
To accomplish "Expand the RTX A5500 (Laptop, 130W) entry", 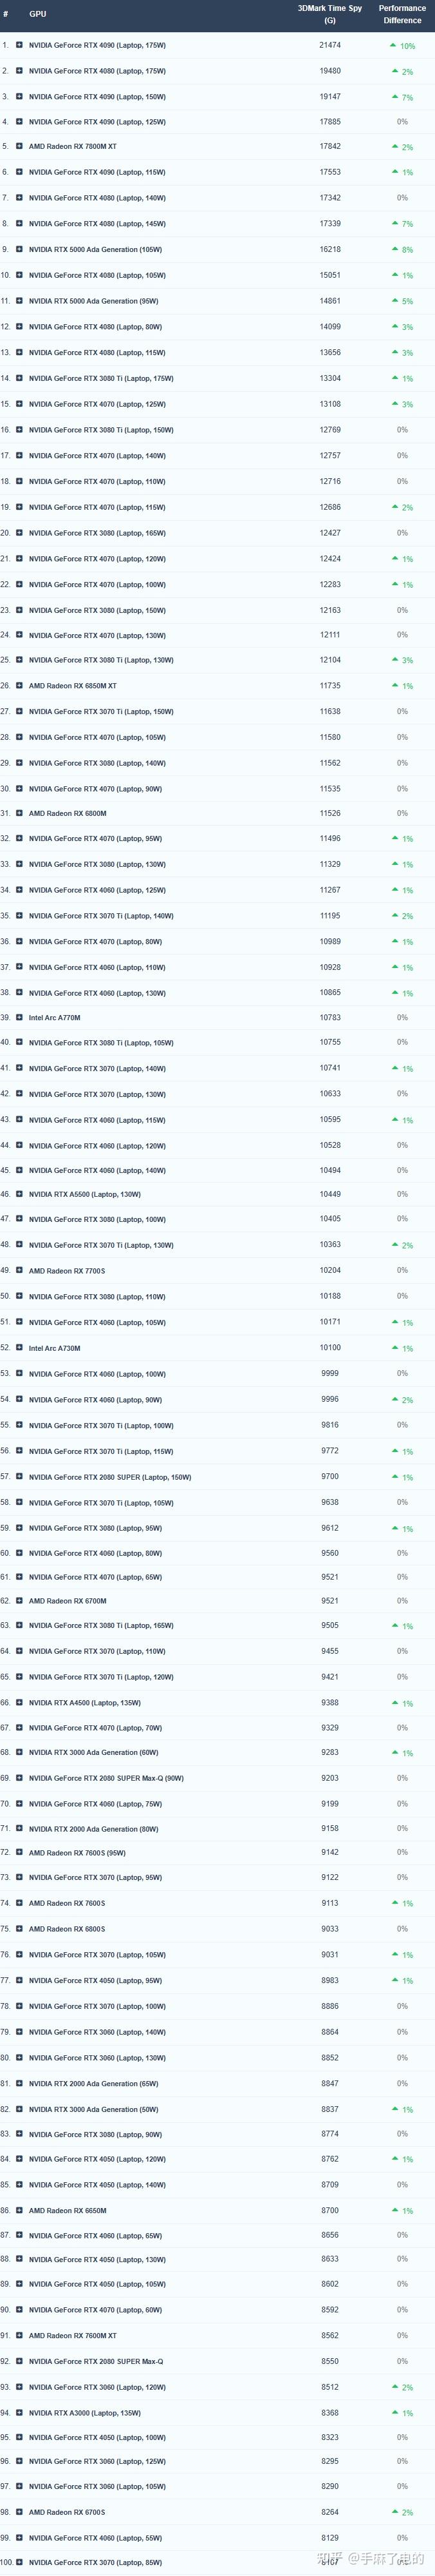I will tap(19, 1194).
